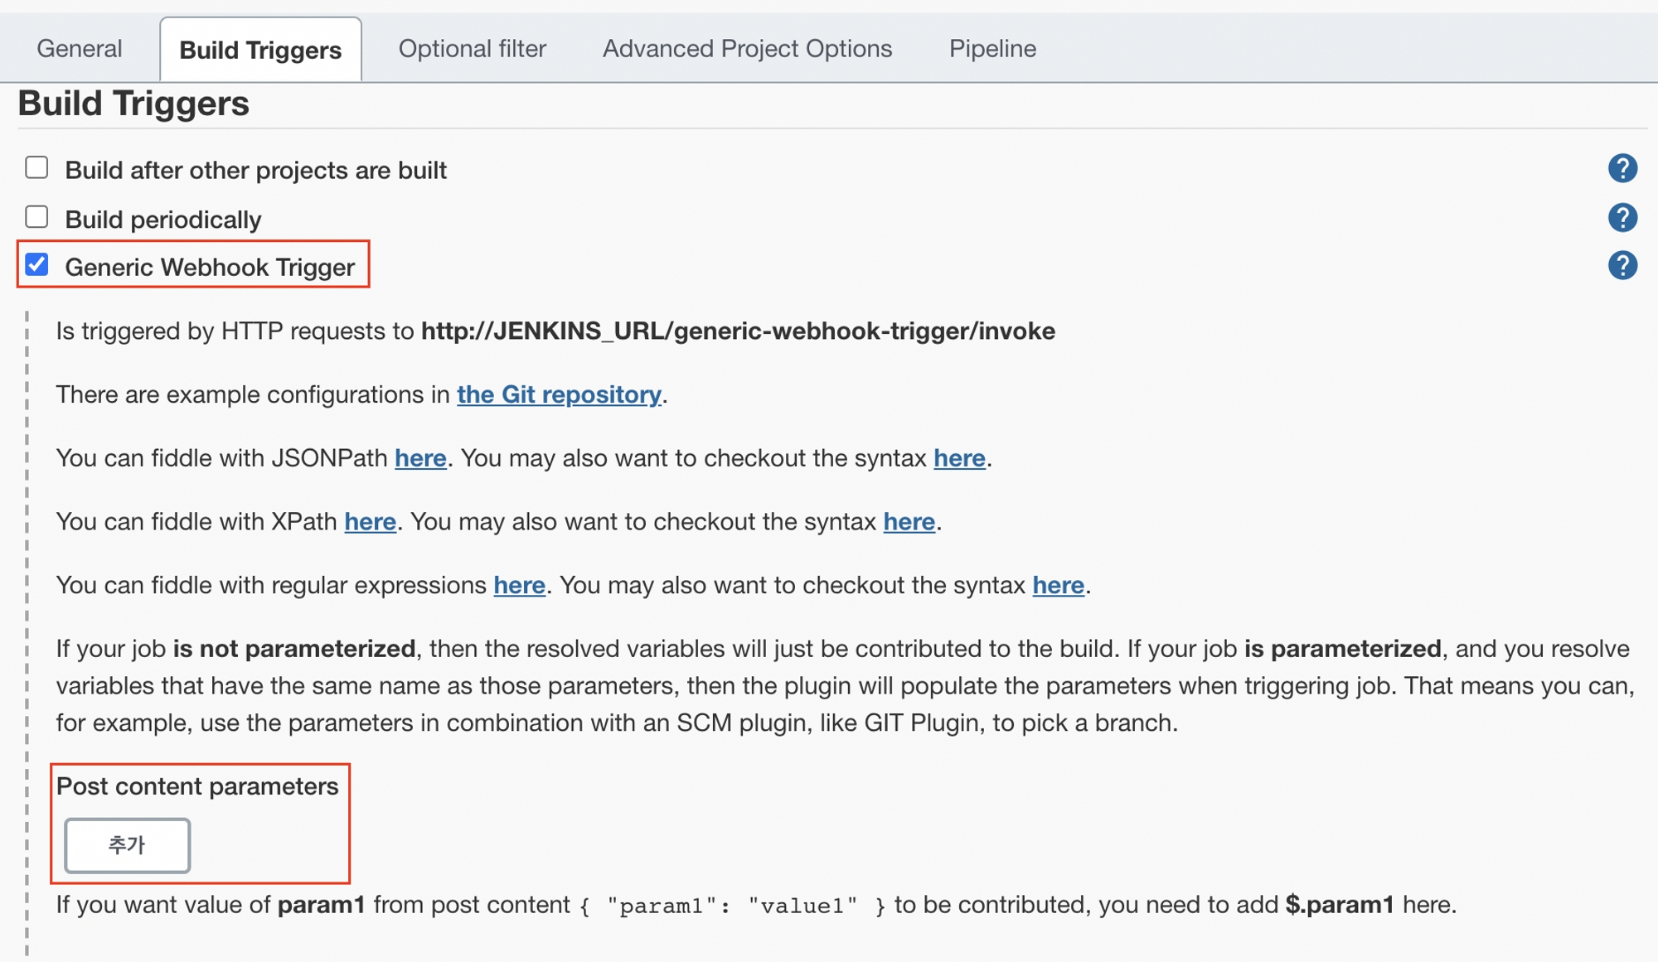Jump to the Pipeline tab
This screenshot has height=962, width=1658.
coord(992,49)
